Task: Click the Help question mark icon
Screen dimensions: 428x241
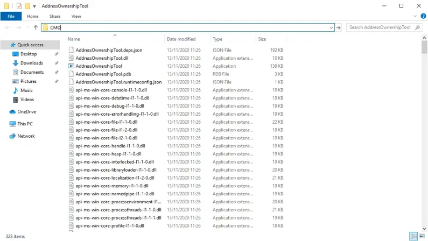Action: [x=423, y=16]
